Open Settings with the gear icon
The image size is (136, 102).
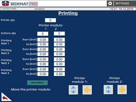[x=110, y=4]
